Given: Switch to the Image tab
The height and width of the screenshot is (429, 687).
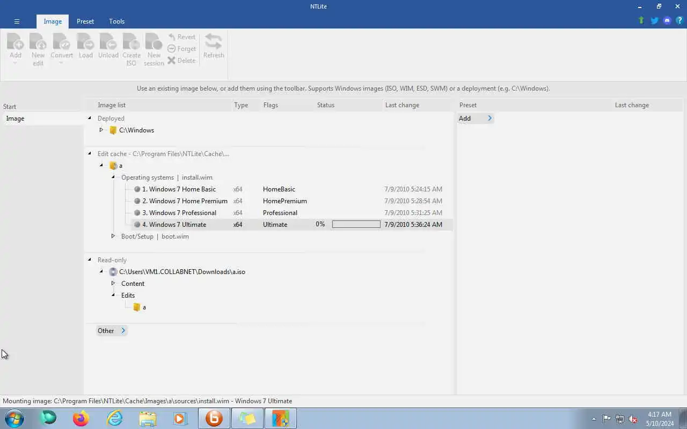Looking at the screenshot, I should 53,21.
